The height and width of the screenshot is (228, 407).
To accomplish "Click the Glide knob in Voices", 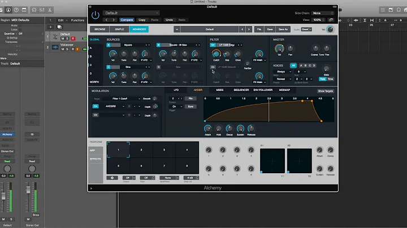I will [x=326, y=69].
